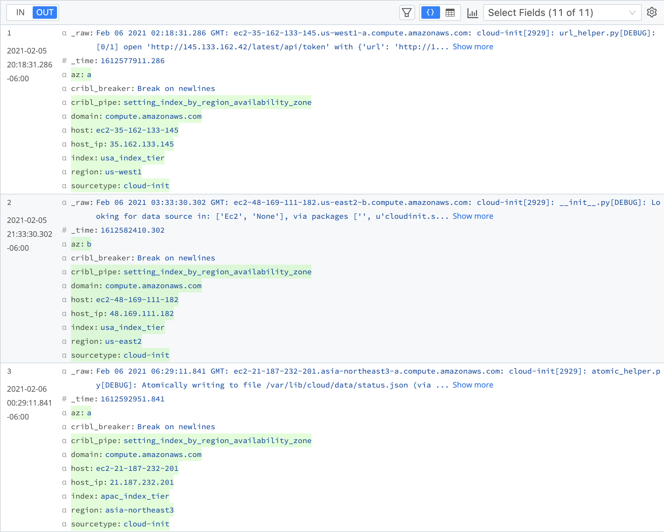Toggle to IN events view

coord(20,13)
